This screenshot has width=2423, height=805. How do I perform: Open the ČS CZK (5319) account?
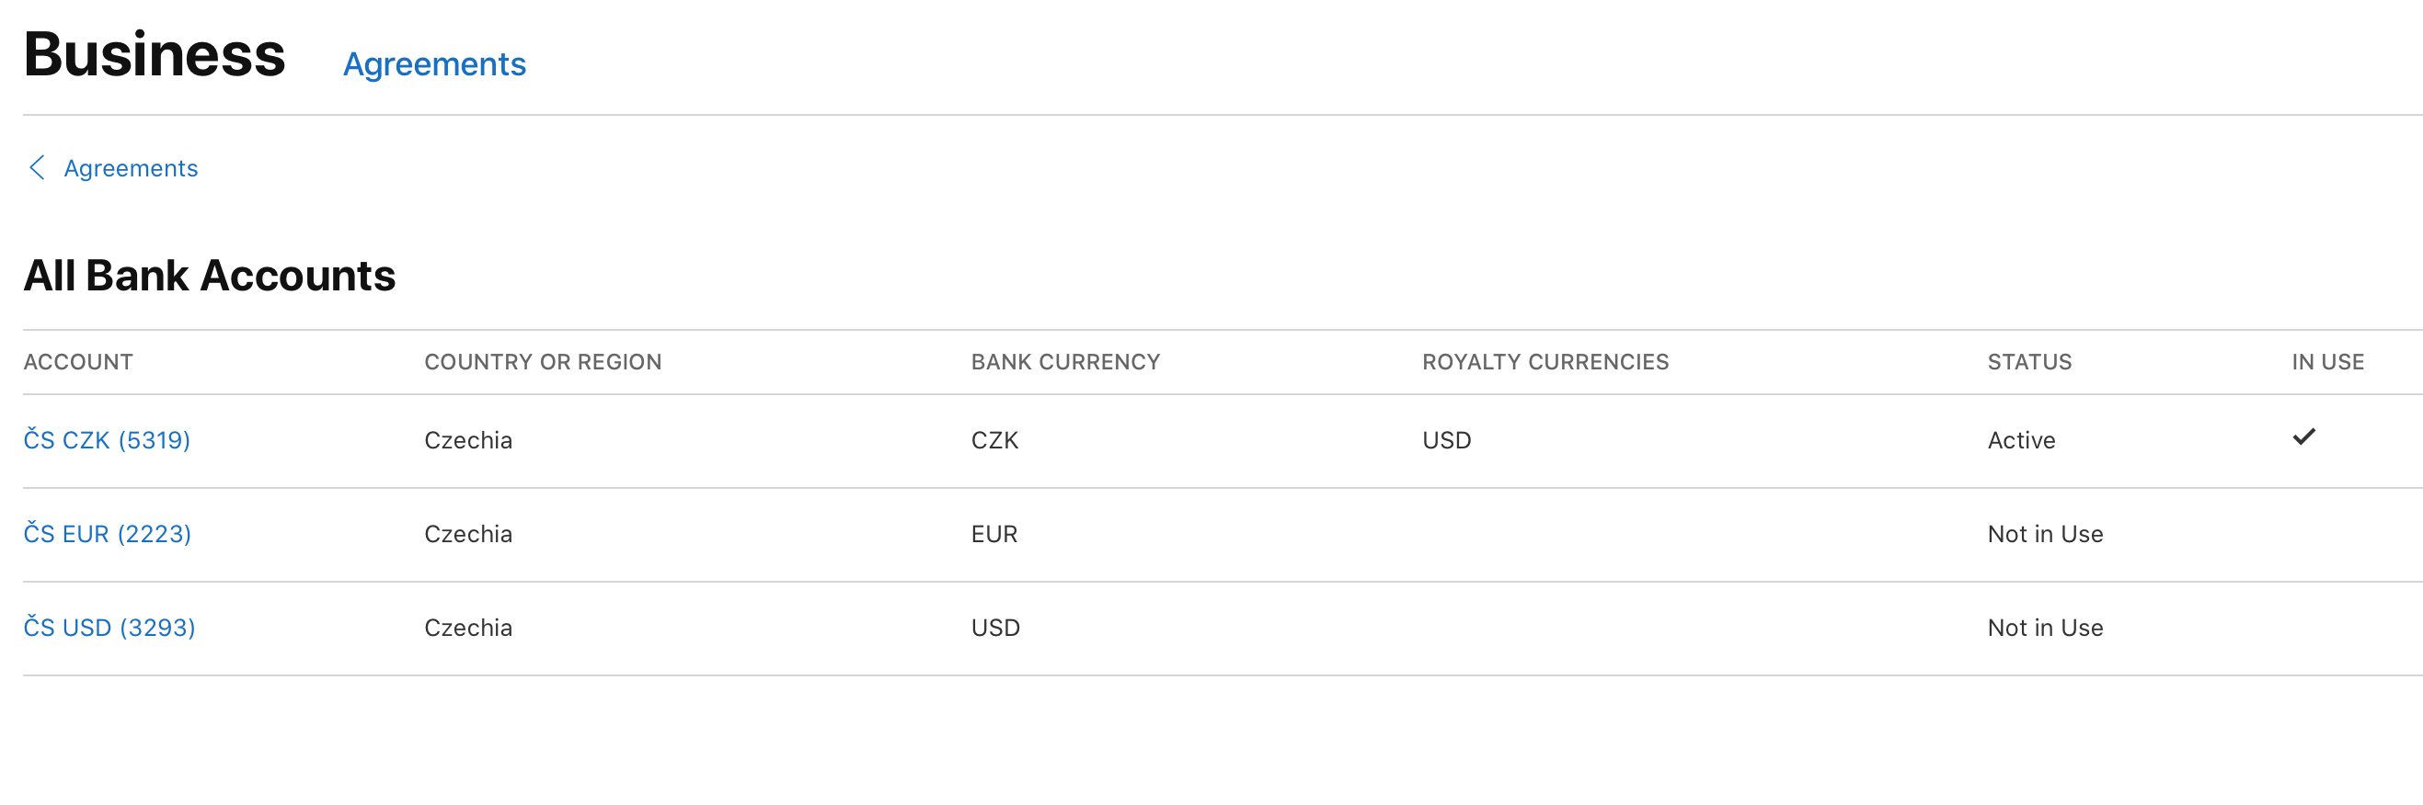(x=108, y=439)
